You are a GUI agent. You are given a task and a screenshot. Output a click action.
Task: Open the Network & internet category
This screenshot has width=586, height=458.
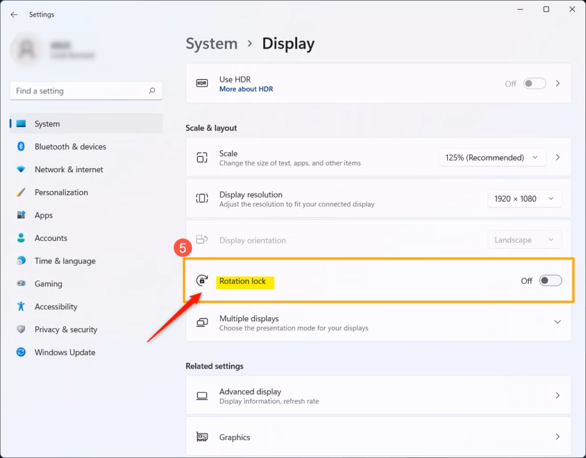(69, 169)
